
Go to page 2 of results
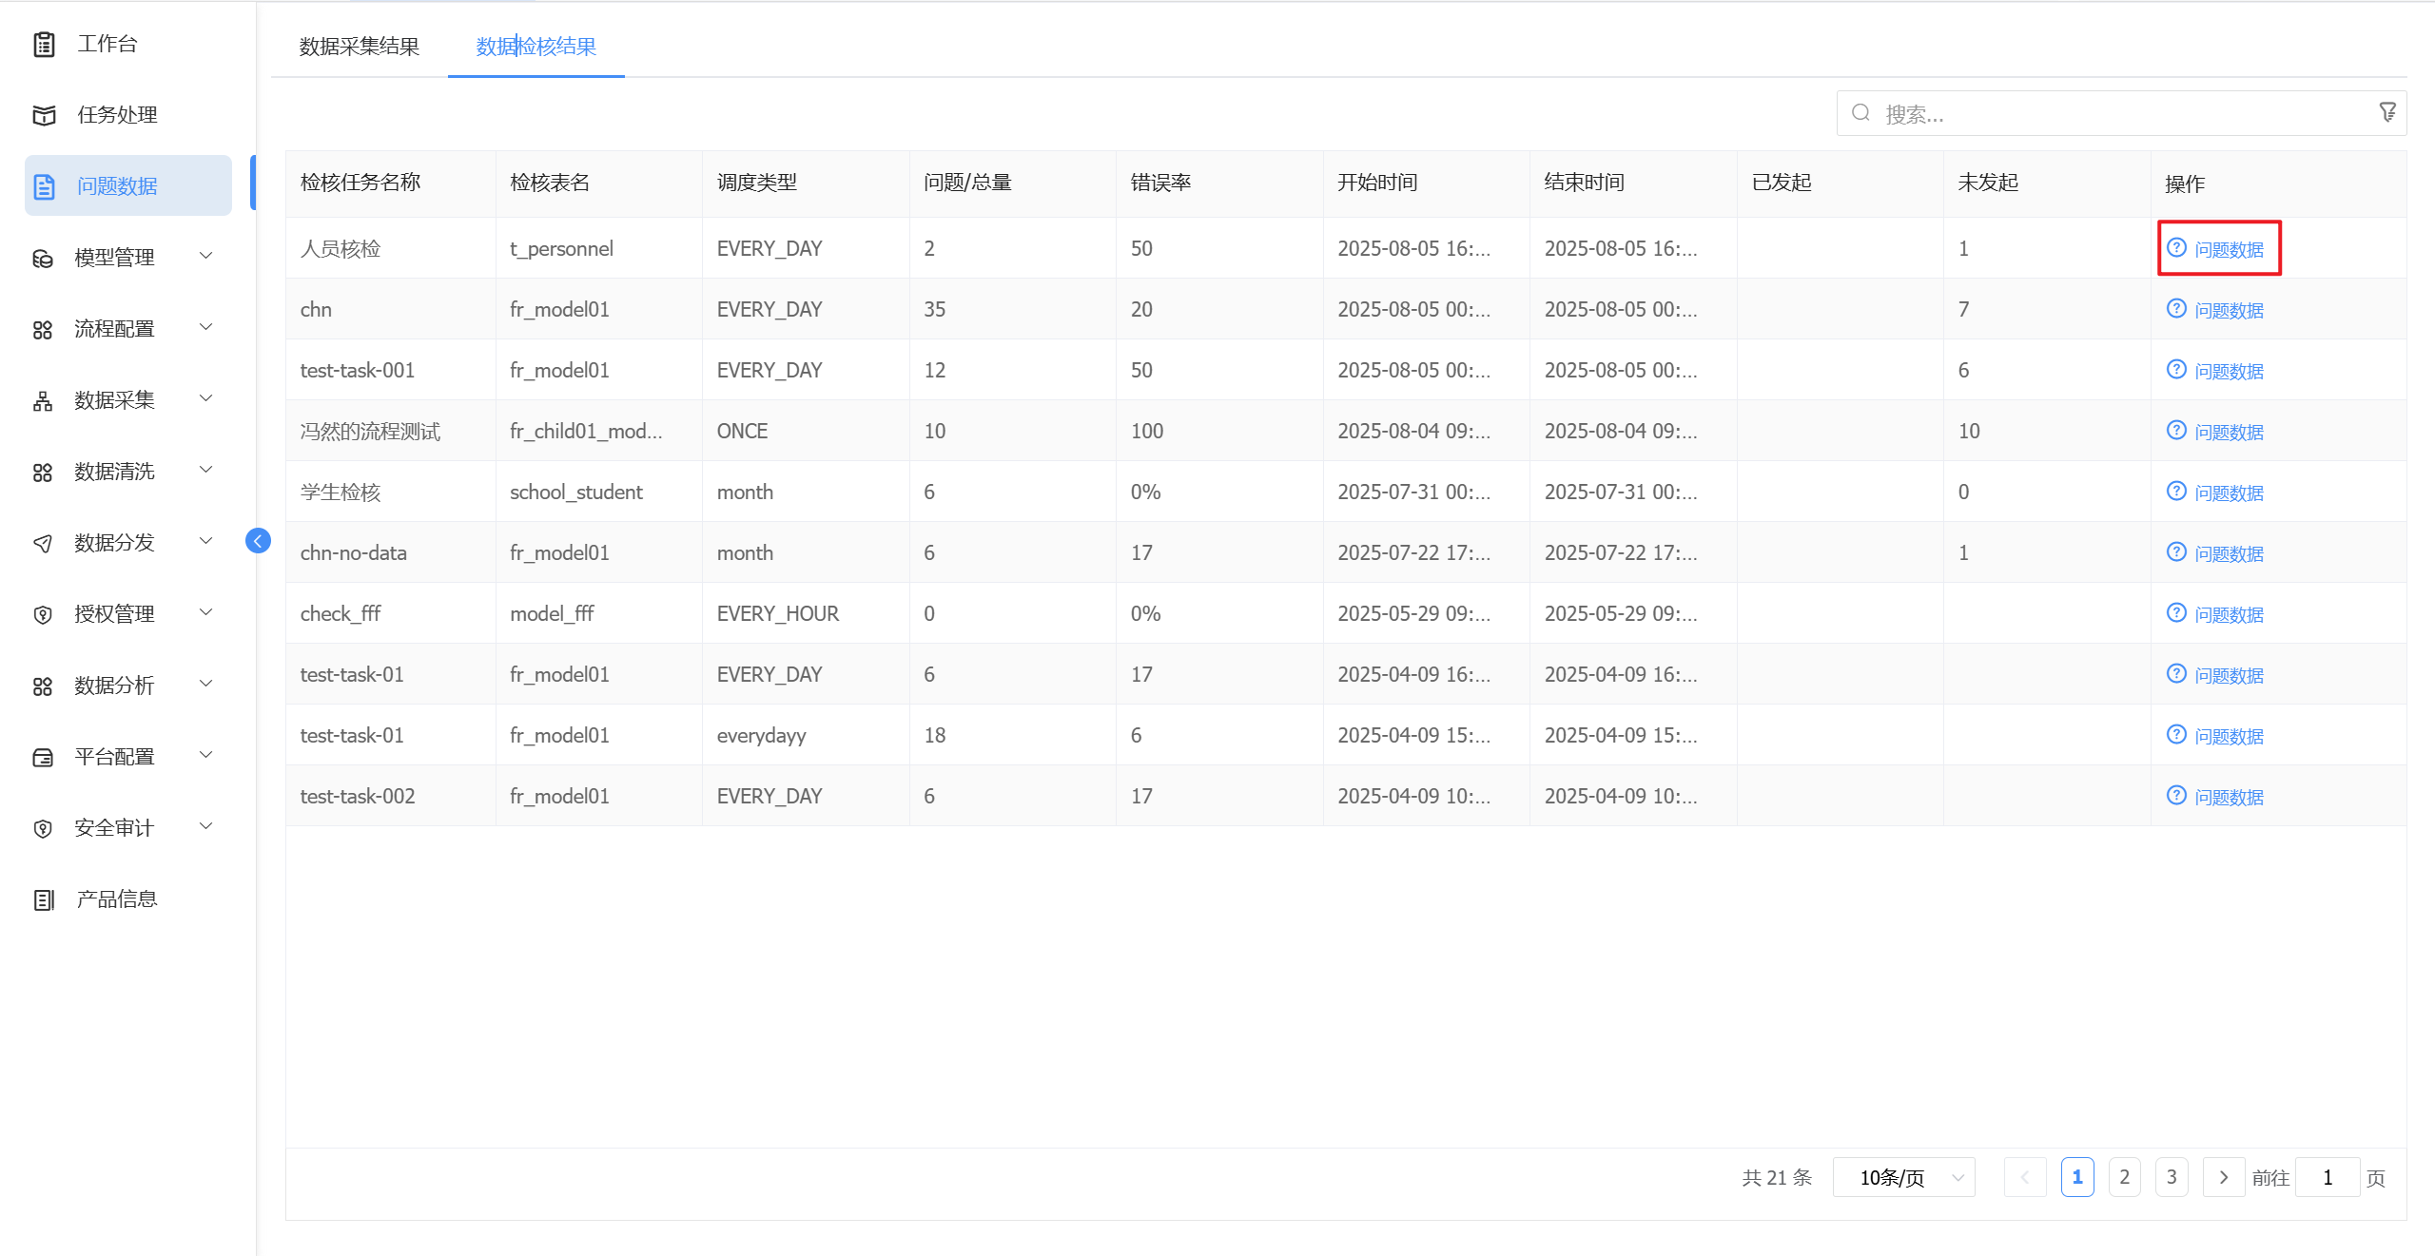pyautogui.click(x=2124, y=1177)
